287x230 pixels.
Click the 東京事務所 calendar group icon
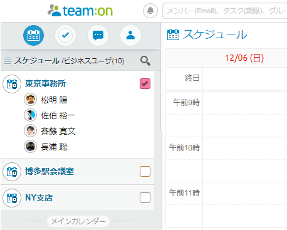[12, 84]
